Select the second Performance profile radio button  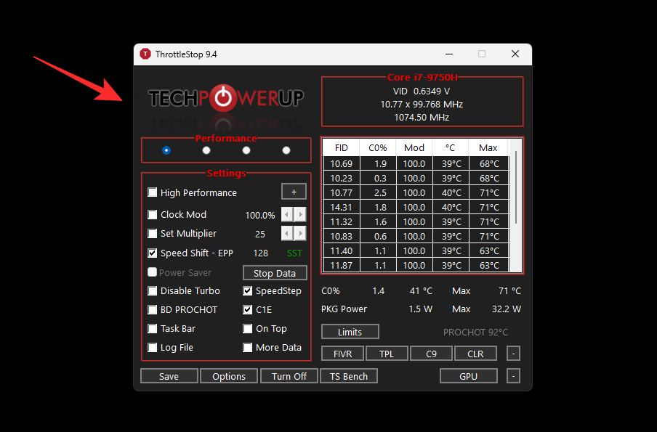click(206, 150)
